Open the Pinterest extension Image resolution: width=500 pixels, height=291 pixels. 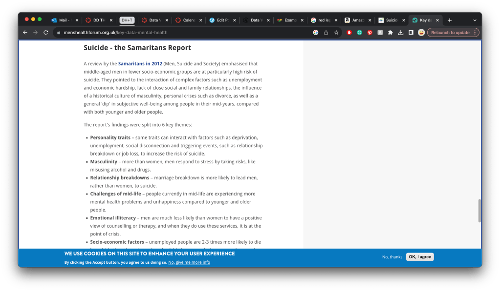[x=370, y=33]
